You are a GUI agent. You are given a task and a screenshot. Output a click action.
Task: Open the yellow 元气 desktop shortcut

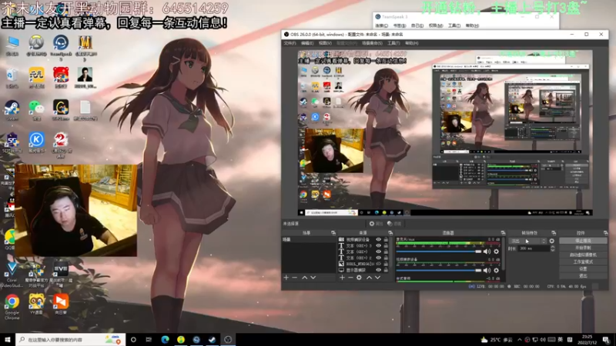[36, 78]
